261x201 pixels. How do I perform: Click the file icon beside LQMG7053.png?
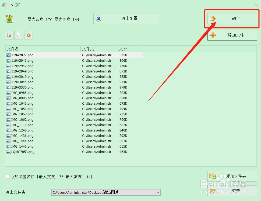coord(8,152)
